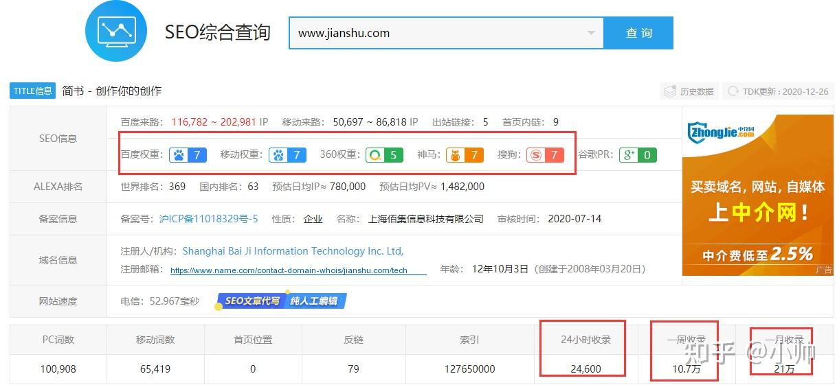Click 移动词数 value 65,419
837x387 pixels.
click(155, 368)
